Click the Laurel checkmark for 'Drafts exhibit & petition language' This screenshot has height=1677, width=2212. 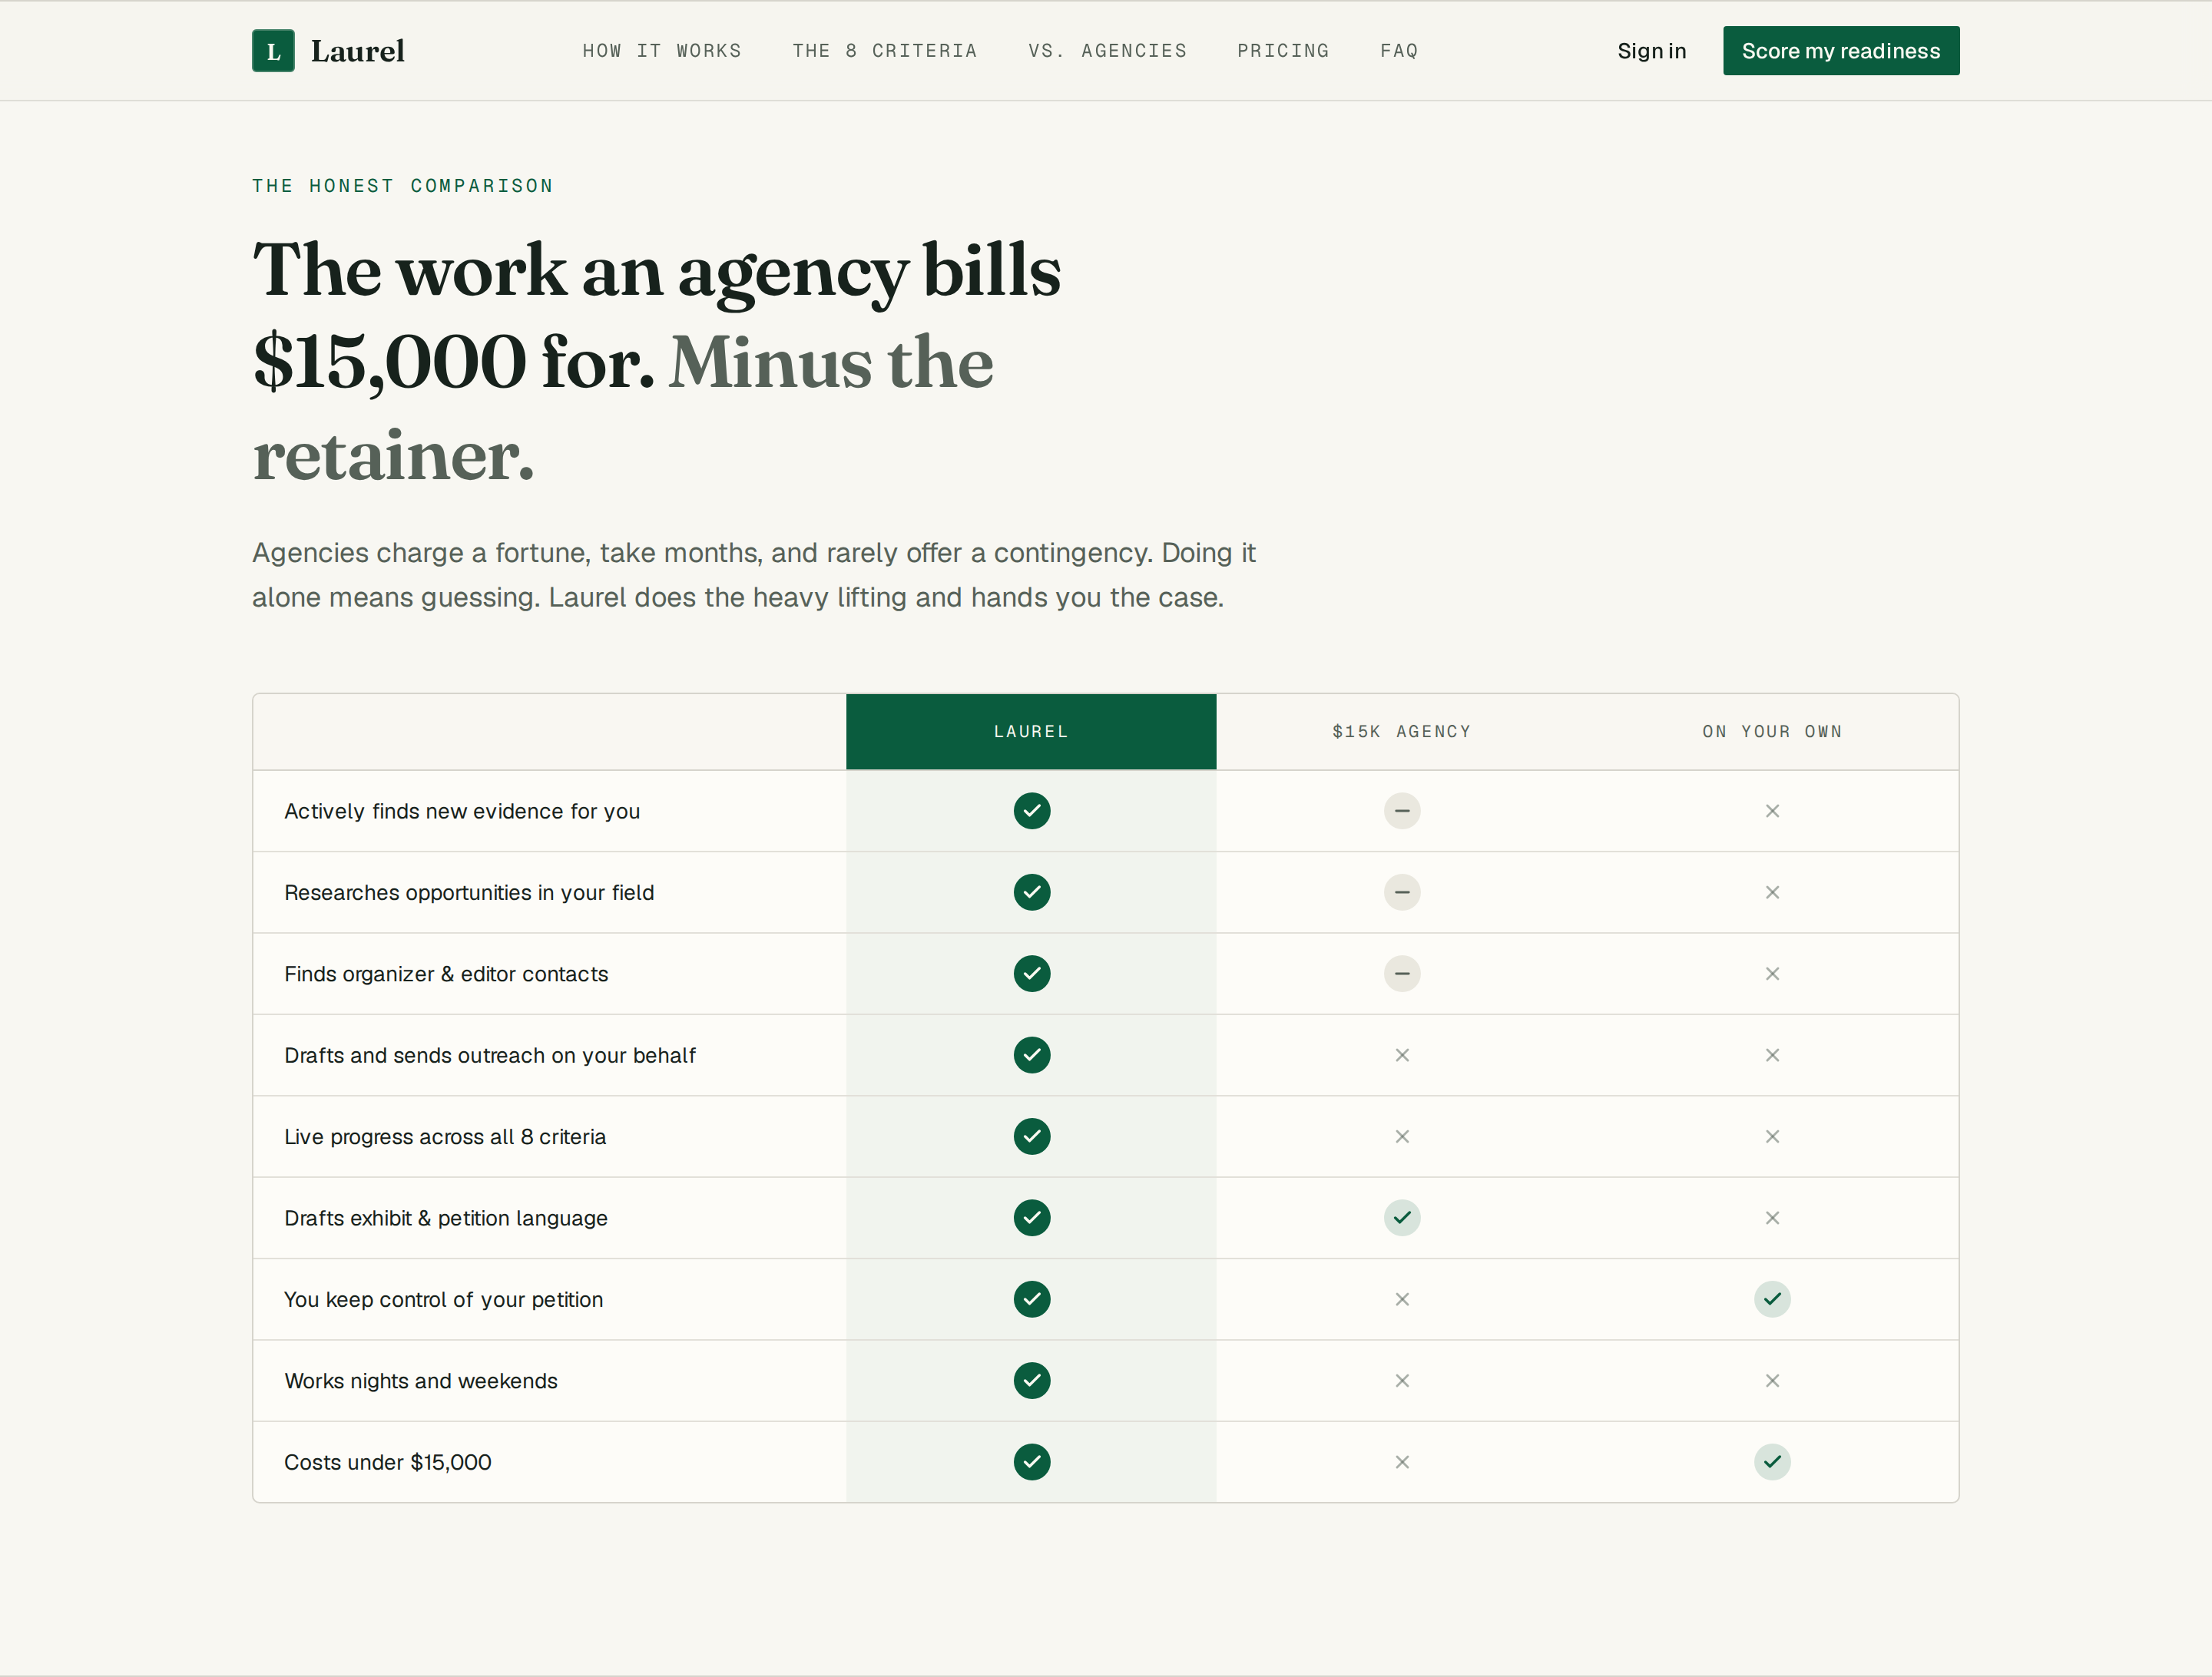[1031, 1218]
